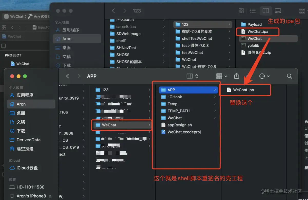Image resolution: width=308 pixels, height=200 pixels.
Task: Expand SHOSS的副本 folder chevron
Action: (164, 62)
